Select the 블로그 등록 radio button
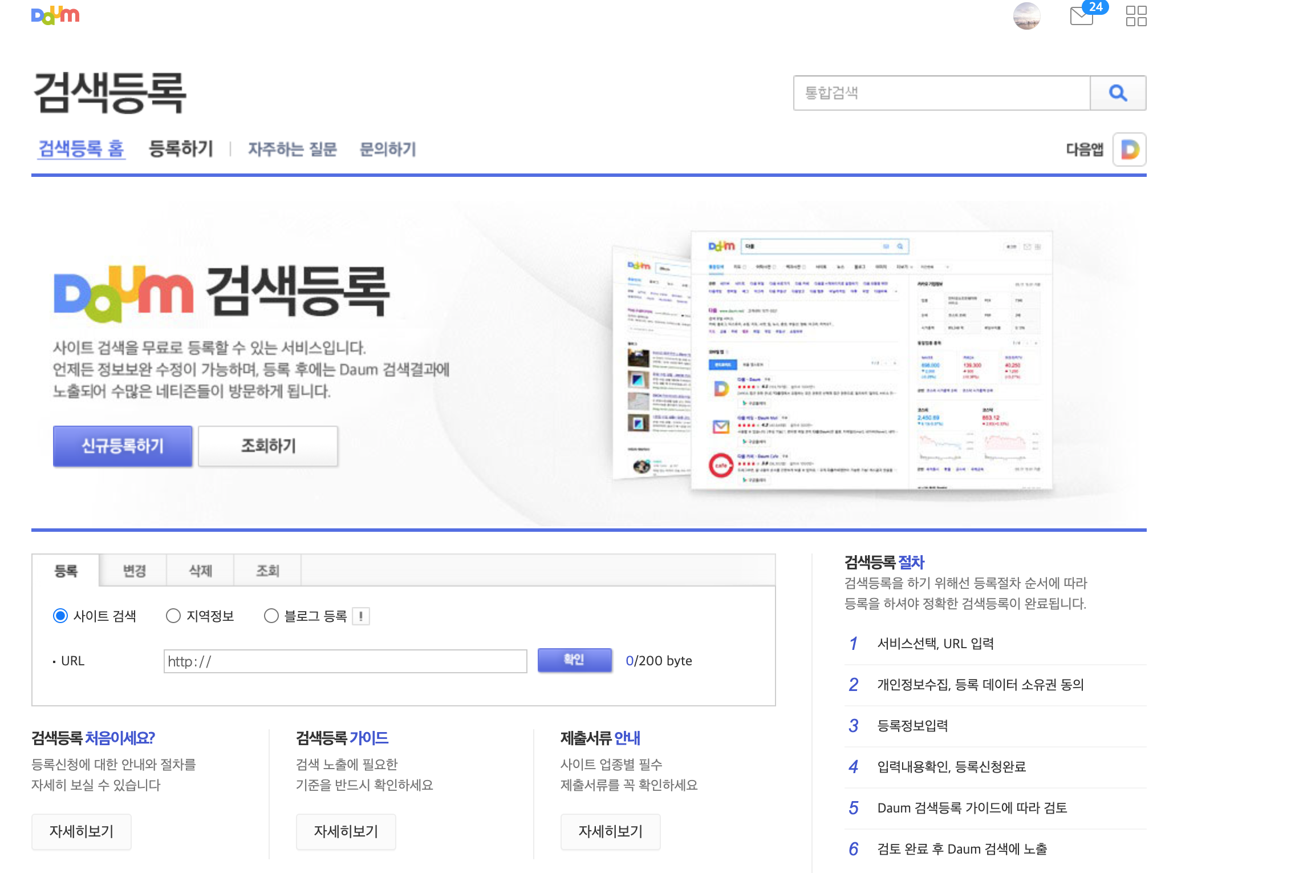Image resolution: width=1291 pixels, height=873 pixels. click(271, 616)
